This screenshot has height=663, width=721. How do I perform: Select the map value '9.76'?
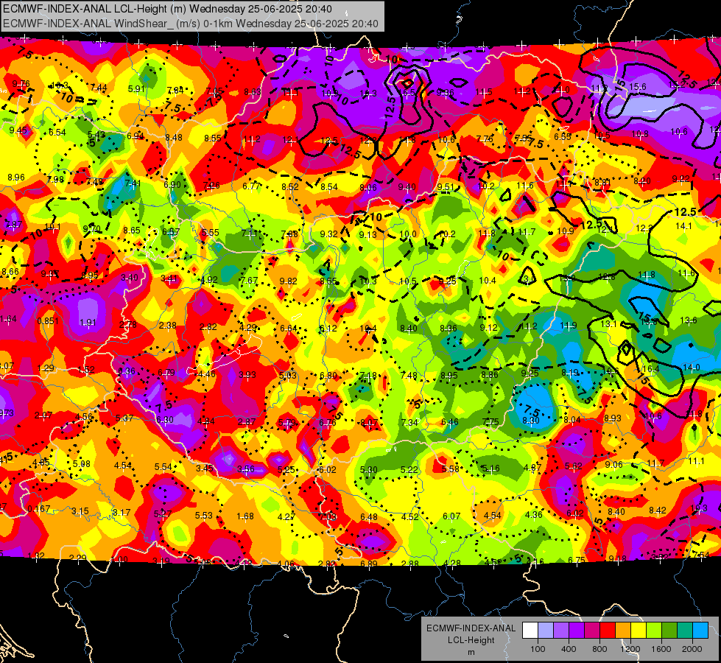(21, 84)
